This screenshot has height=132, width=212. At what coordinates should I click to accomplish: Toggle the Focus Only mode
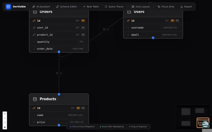coord(166,7)
